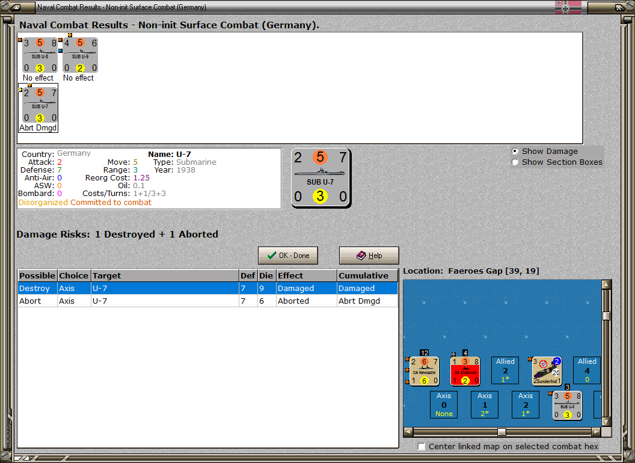Click the Allied 4 sea box marker
Image resolution: width=635 pixels, height=463 pixels.
(x=587, y=370)
